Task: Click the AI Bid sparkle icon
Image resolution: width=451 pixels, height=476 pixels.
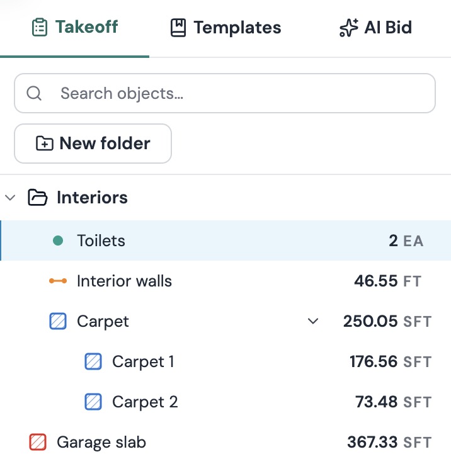Action: [348, 28]
